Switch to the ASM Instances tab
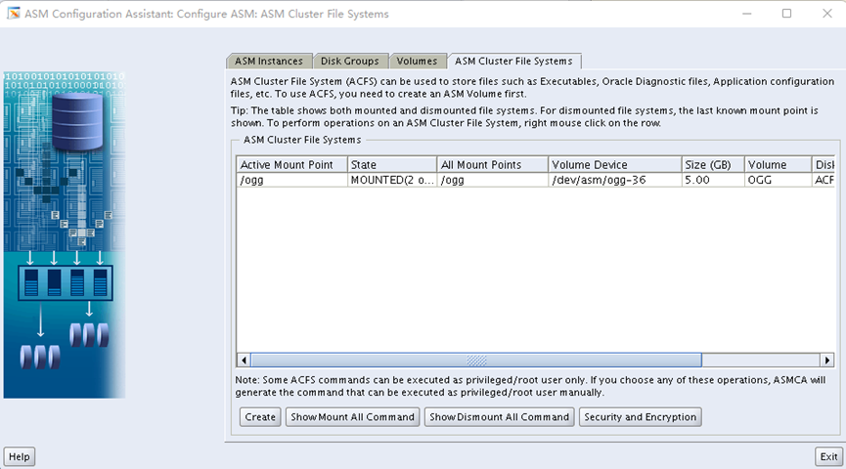Image resolution: width=846 pixels, height=469 pixels. [269, 61]
